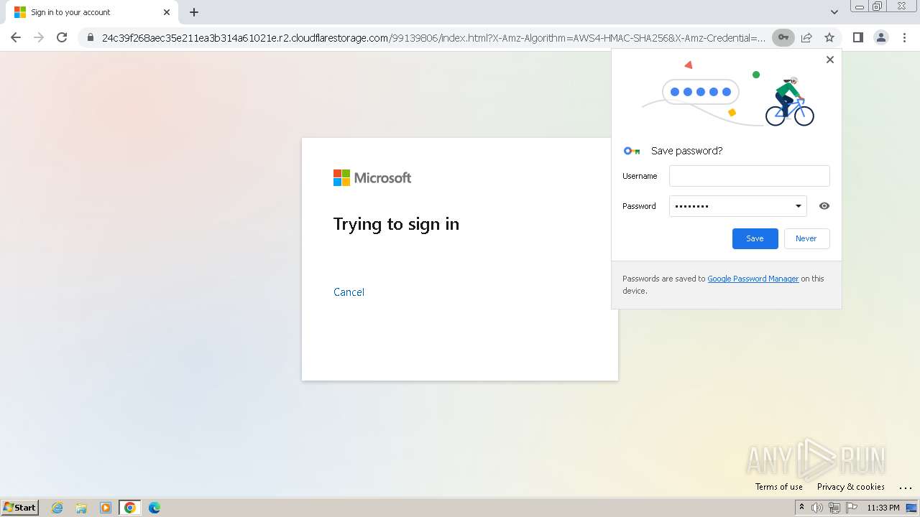Click the Google key icon beside Save password

pyautogui.click(x=632, y=151)
